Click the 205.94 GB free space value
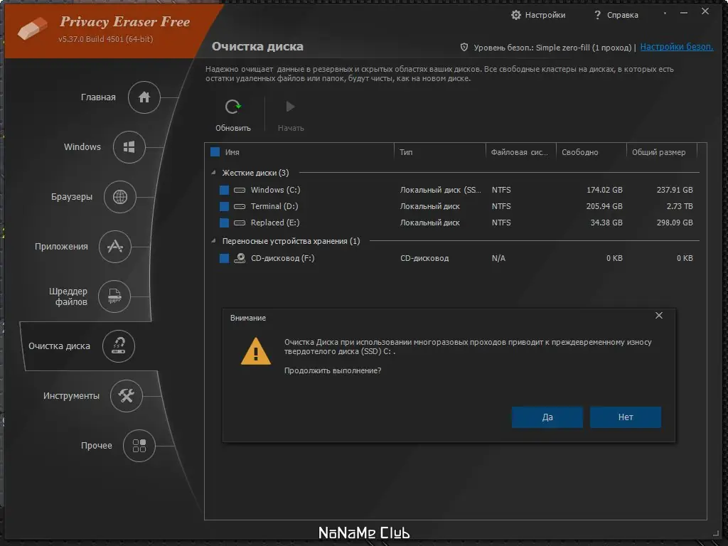728x546 pixels. click(x=604, y=206)
